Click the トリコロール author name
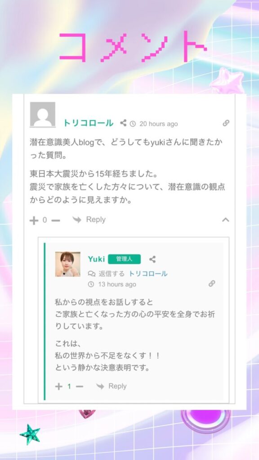 (89, 123)
